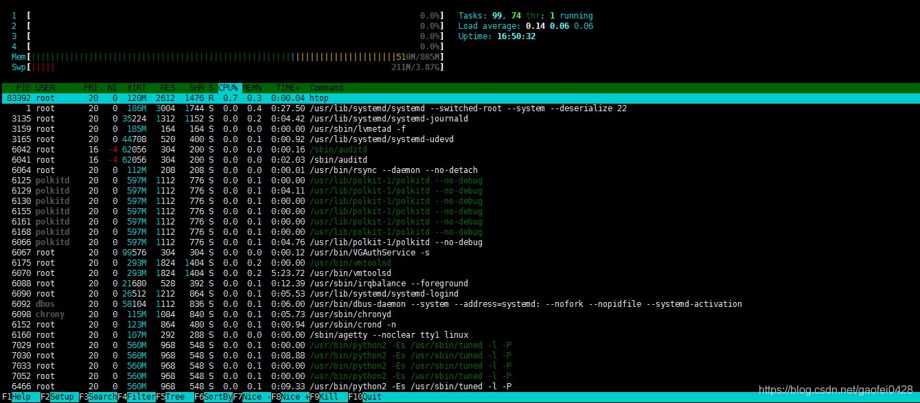Click F7 Nice - to lower niceness
920x403 pixels.
coord(252,397)
